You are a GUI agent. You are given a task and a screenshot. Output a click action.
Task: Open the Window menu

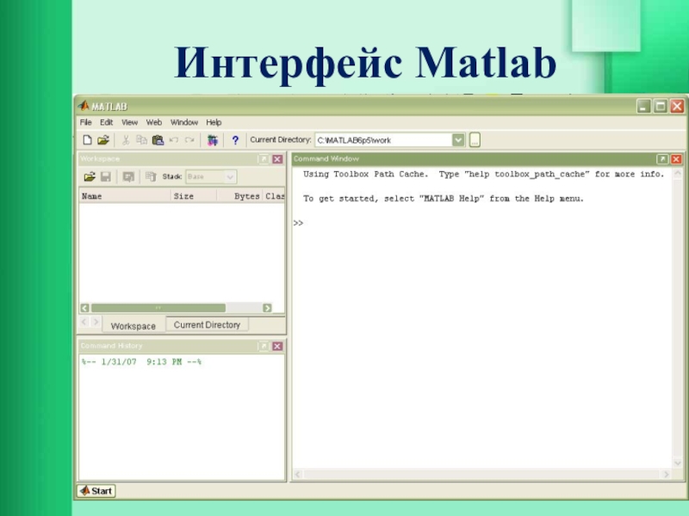(x=184, y=122)
